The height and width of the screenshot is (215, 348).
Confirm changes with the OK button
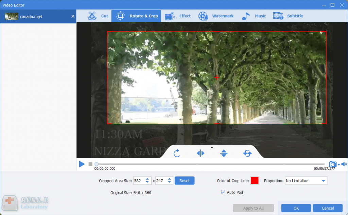click(x=296, y=208)
